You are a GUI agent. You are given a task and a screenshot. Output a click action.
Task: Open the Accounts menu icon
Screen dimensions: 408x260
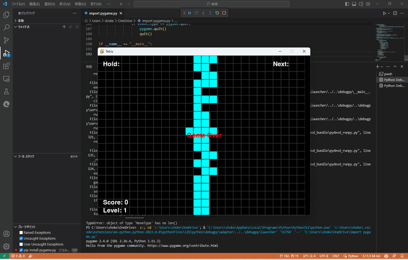click(6, 233)
